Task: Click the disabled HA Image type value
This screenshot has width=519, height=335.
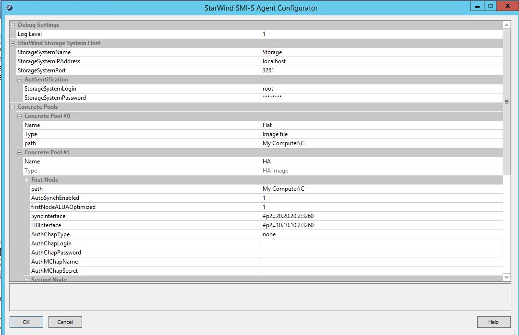Action: click(382, 171)
